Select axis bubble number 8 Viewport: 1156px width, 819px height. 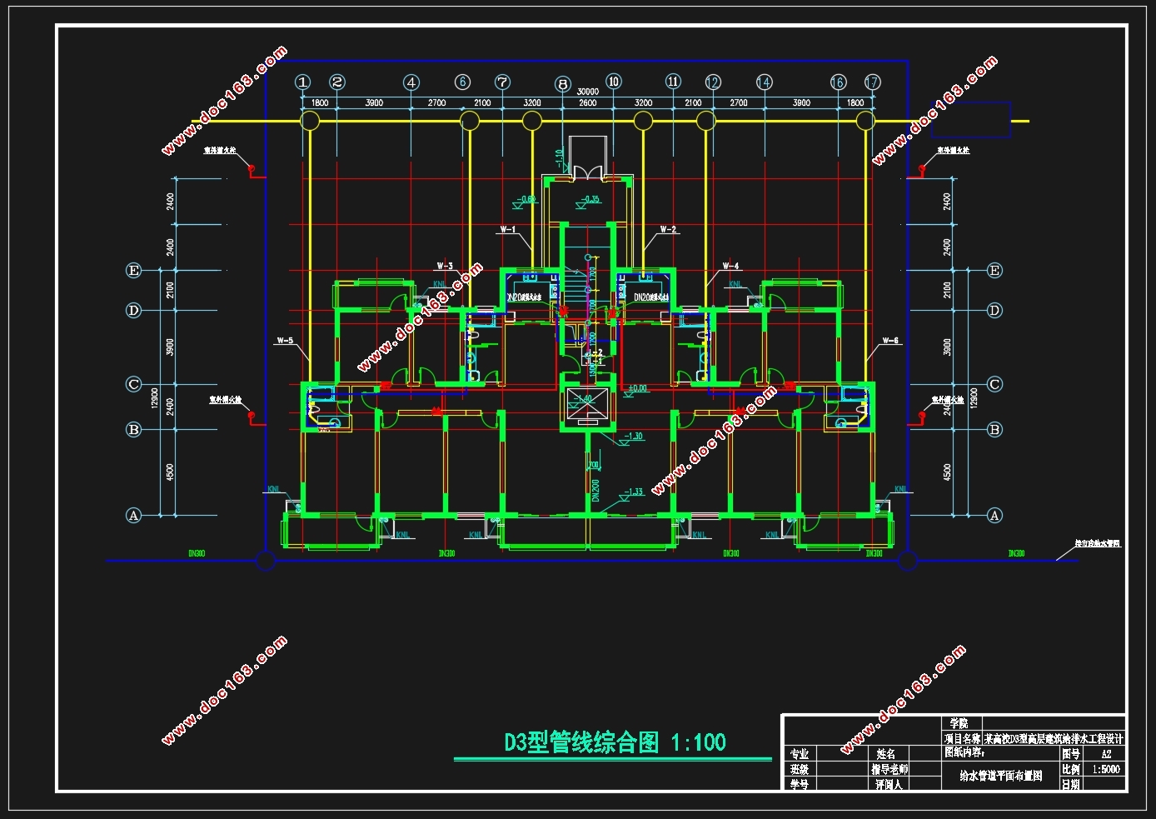click(x=563, y=84)
